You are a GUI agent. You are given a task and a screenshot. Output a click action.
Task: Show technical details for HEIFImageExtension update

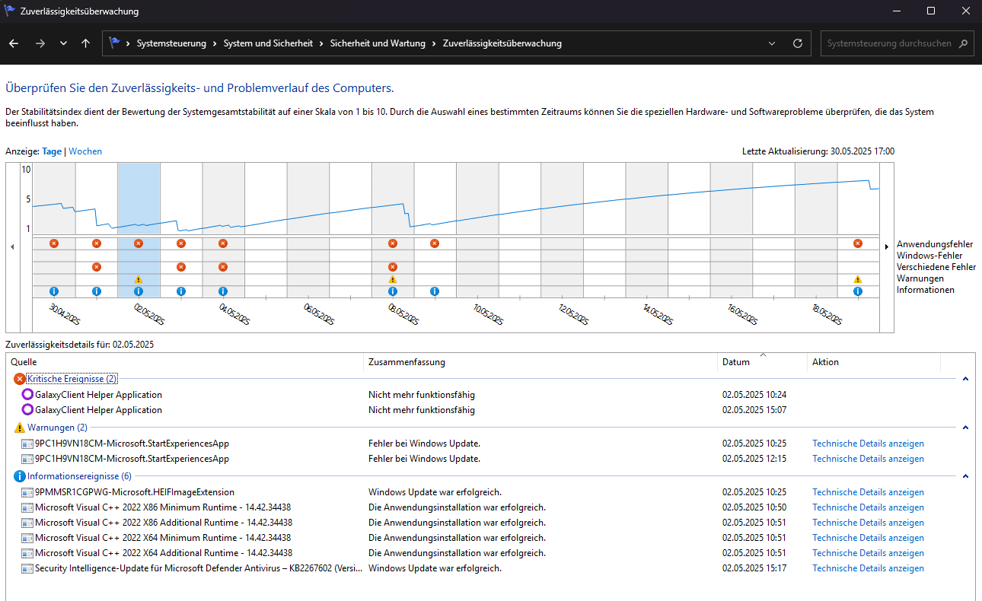[868, 492]
